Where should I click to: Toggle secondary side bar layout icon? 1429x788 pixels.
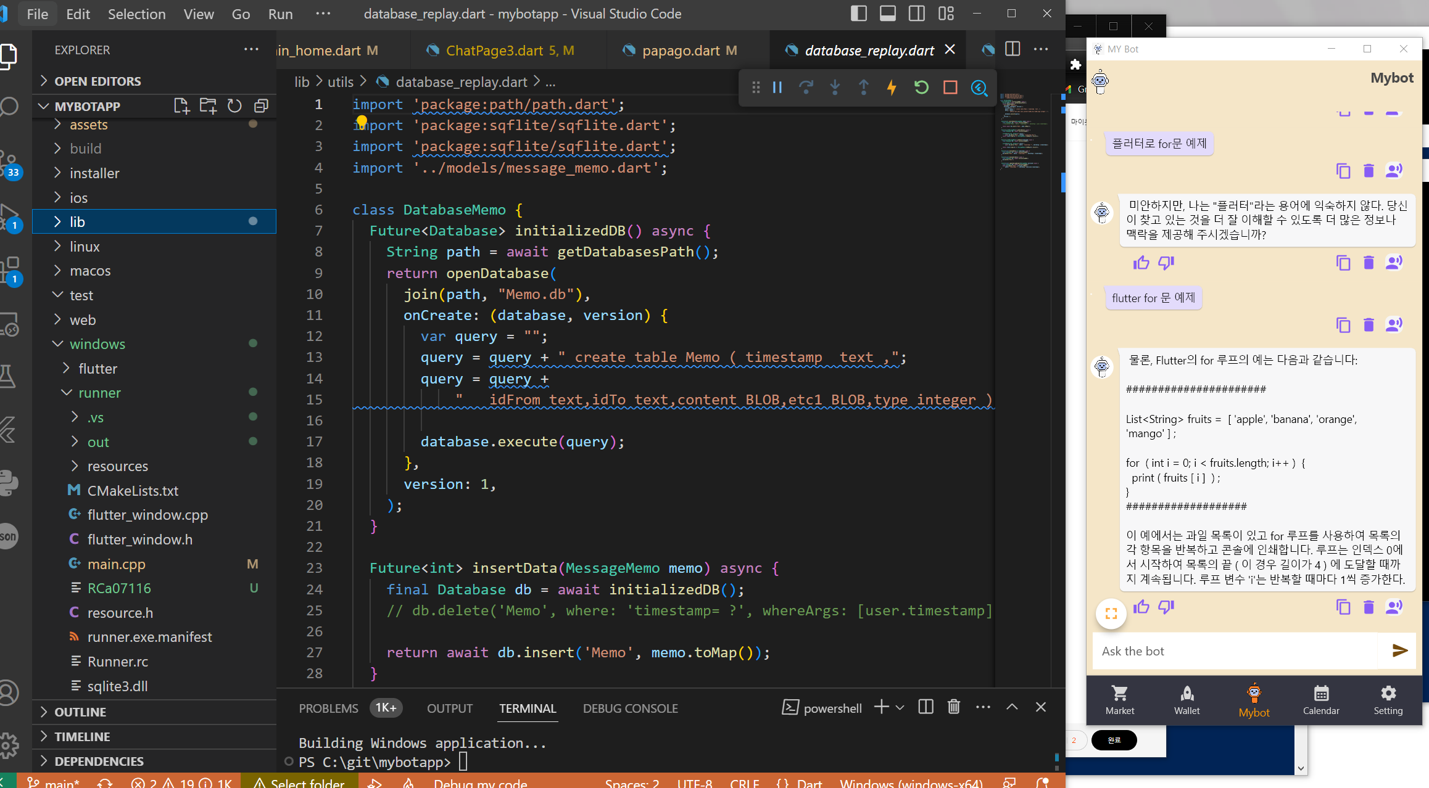(x=917, y=14)
